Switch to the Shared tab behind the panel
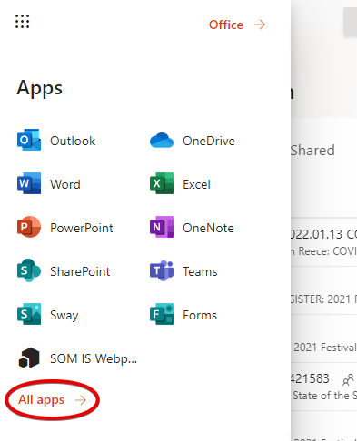Image resolution: width=357 pixels, height=441 pixels. (312, 151)
